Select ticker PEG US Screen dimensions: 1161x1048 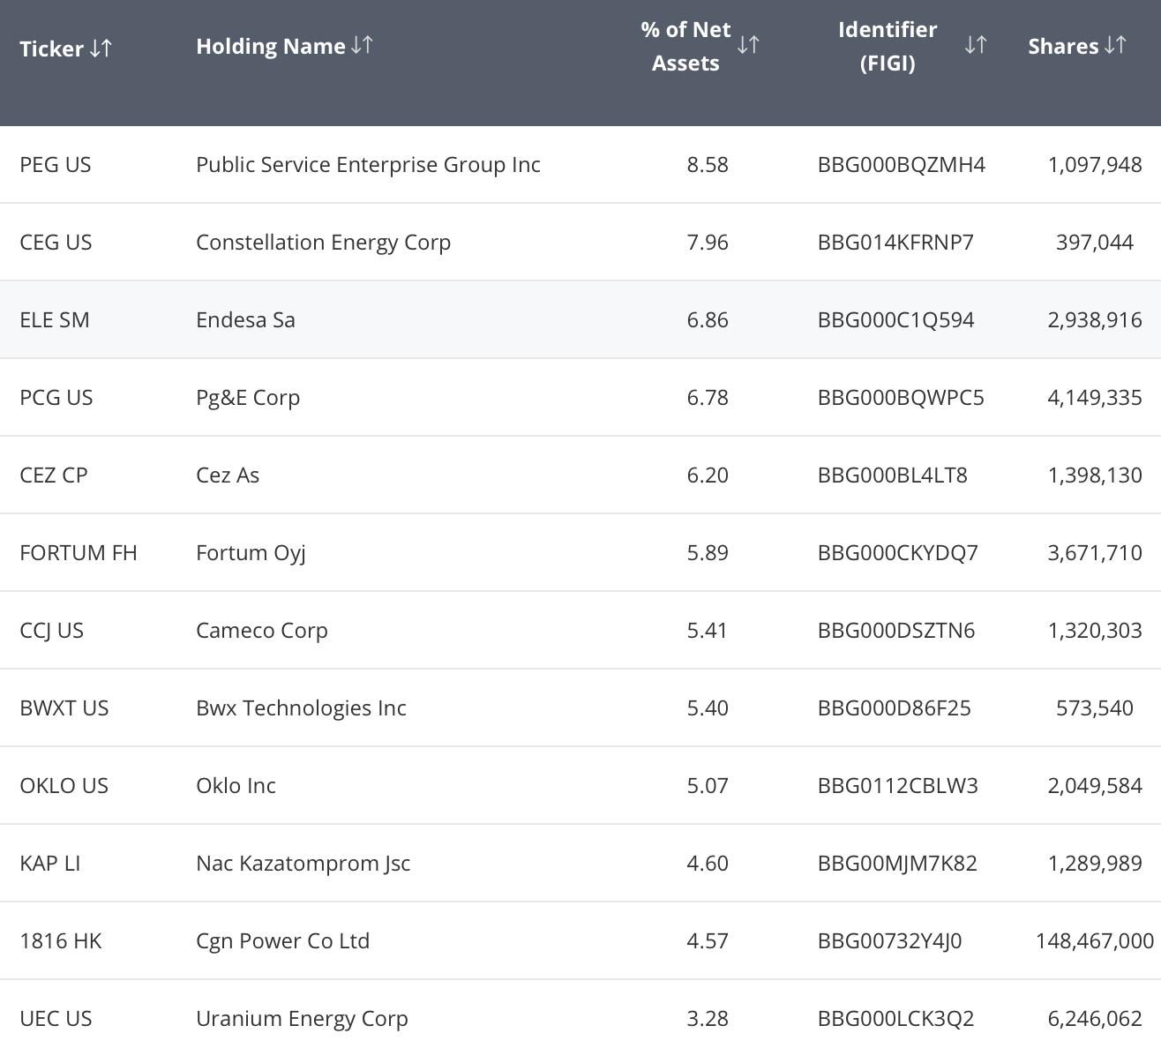click(x=56, y=165)
